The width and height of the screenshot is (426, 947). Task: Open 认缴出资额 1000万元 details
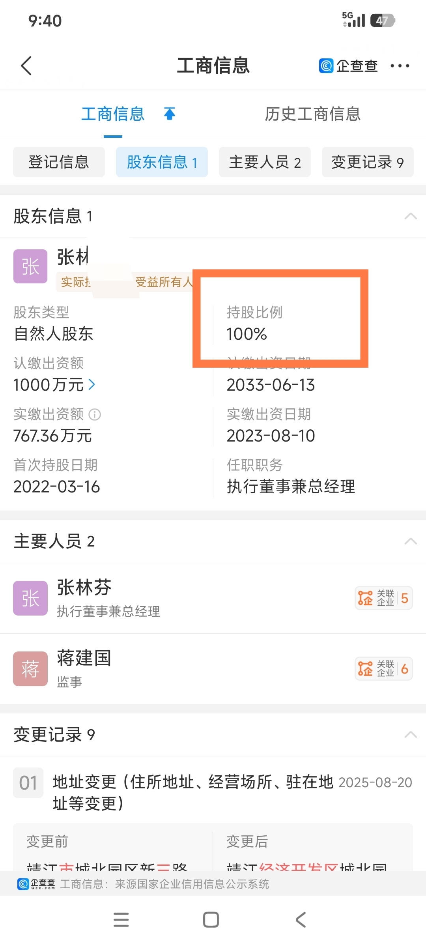coord(54,385)
